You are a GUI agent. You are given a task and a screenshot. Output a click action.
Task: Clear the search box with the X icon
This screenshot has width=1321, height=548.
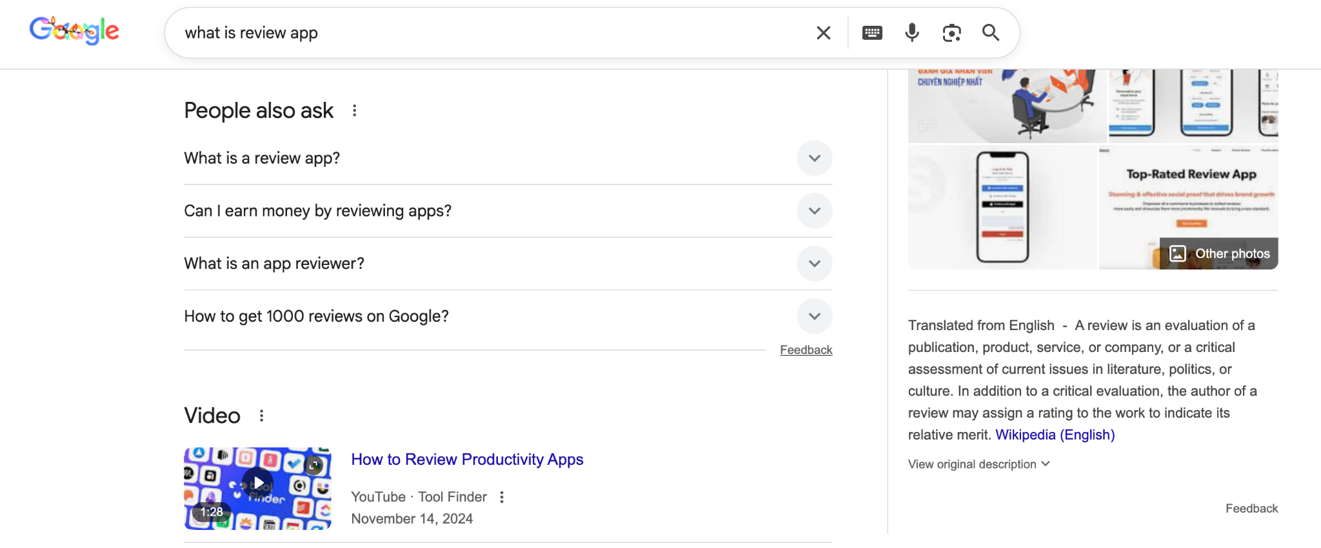click(x=823, y=33)
